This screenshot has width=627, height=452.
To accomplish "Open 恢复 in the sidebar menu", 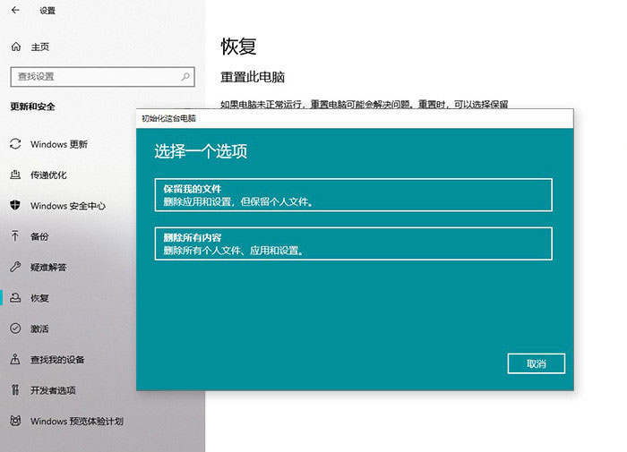I will [39, 298].
